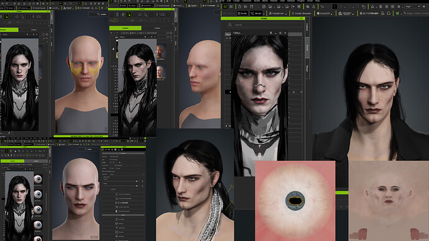The width and height of the screenshot is (429, 241).
Task: Click ActorMixer button in right window toolbar
Action: 369,13
